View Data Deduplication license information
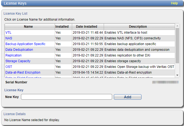 [x=19, y=50]
